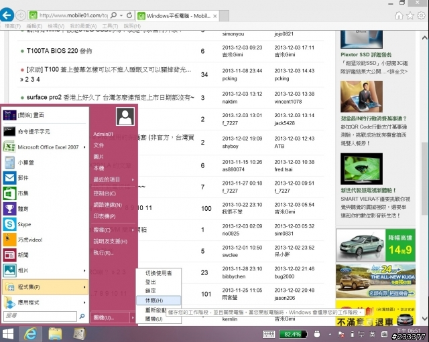The height and width of the screenshot is (342, 429).
Task: Open the 小算盤 calculator app
Action: [x=27, y=162]
